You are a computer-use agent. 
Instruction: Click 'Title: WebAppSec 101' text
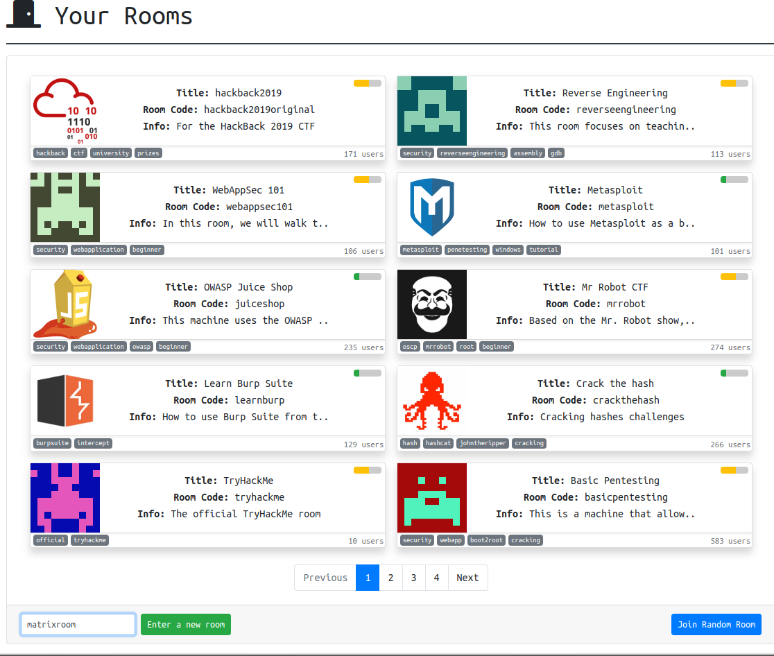coord(229,190)
